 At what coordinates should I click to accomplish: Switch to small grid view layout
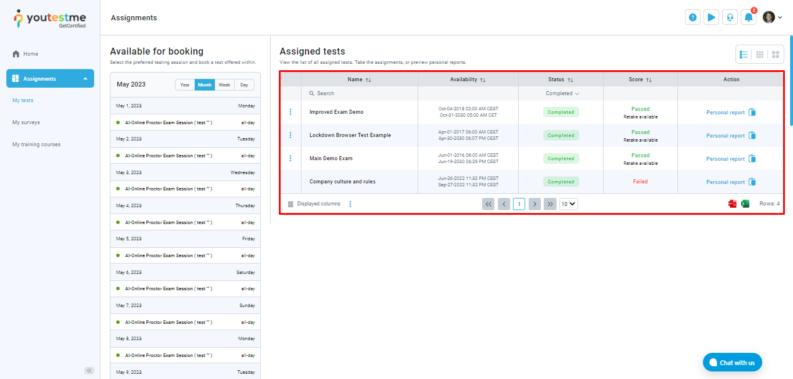point(760,55)
